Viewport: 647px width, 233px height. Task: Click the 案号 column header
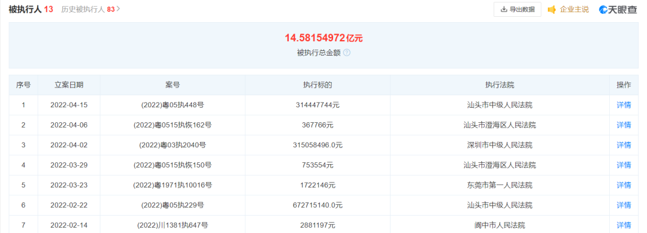point(173,85)
